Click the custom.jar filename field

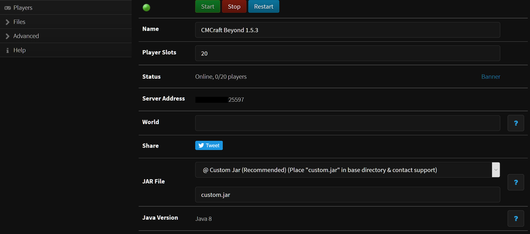[x=347, y=195]
